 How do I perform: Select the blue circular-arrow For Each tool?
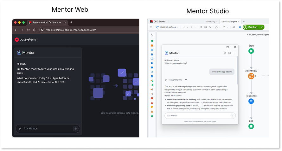pyautogui.click(x=152, y=72)
